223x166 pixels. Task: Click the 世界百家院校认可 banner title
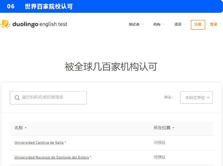point(49,7)
